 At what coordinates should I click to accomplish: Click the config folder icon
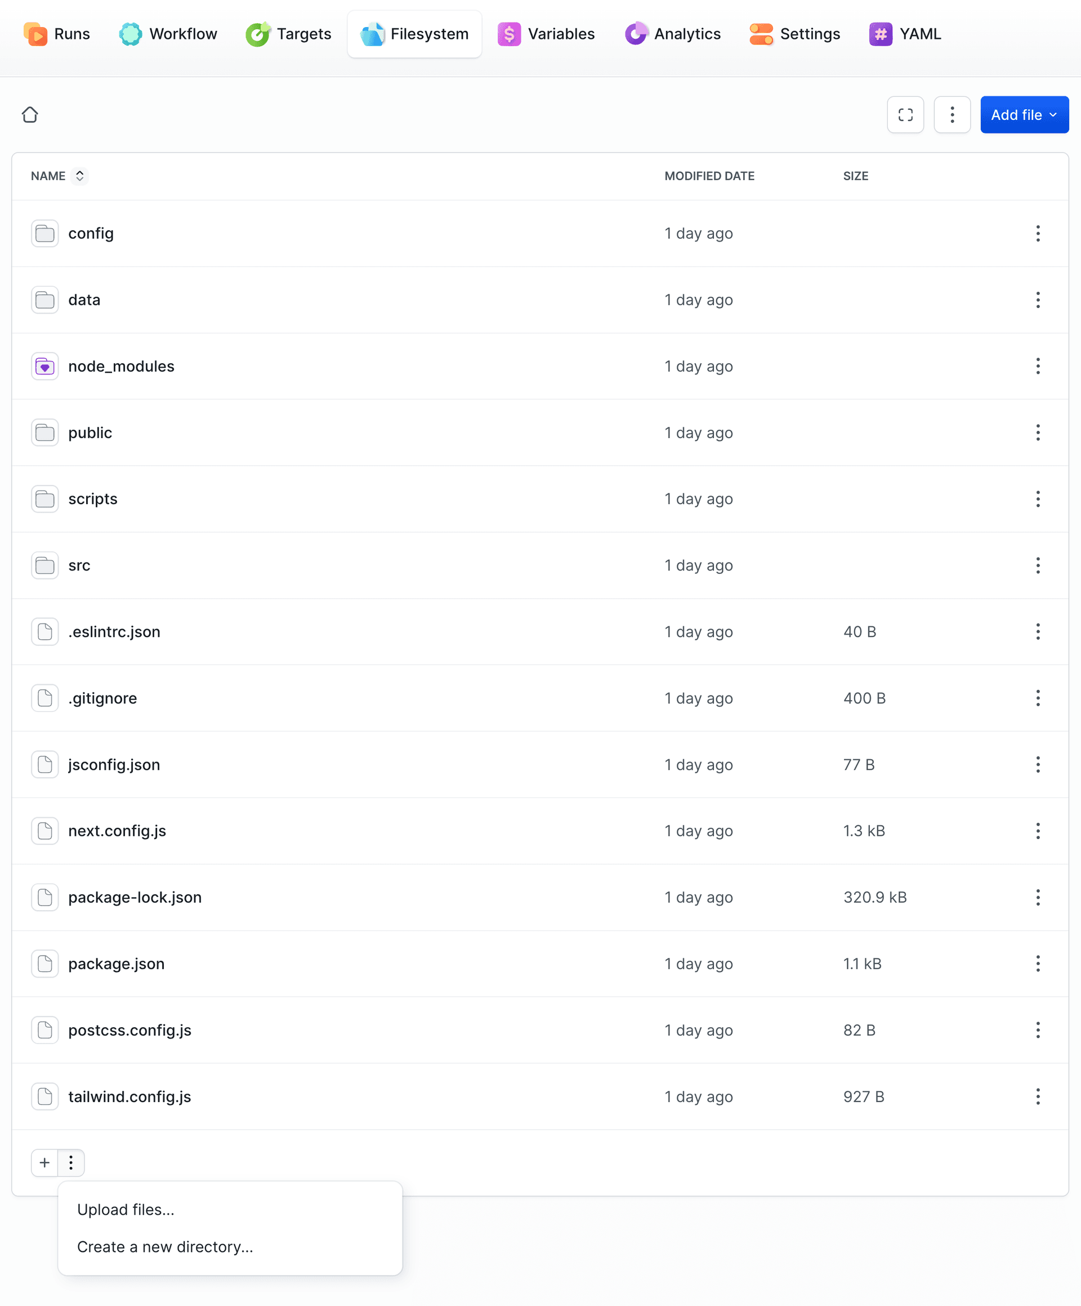click(44, 234)
